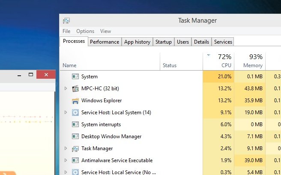The image size is (281, 175).
Task: Sort by the 72% CPU column header
Action: pyautogui.click(x=218, y=61)
